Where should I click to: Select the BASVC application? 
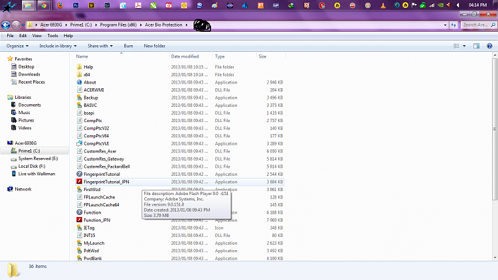pos(90,105)
